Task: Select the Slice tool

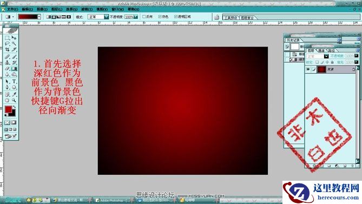Action: [14, 49]
